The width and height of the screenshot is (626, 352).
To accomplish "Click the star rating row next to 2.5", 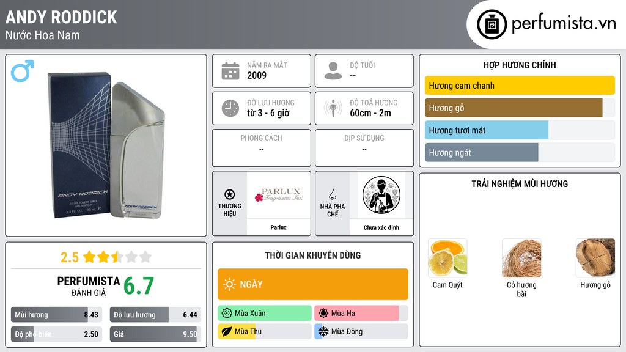I will pos(117,257).
